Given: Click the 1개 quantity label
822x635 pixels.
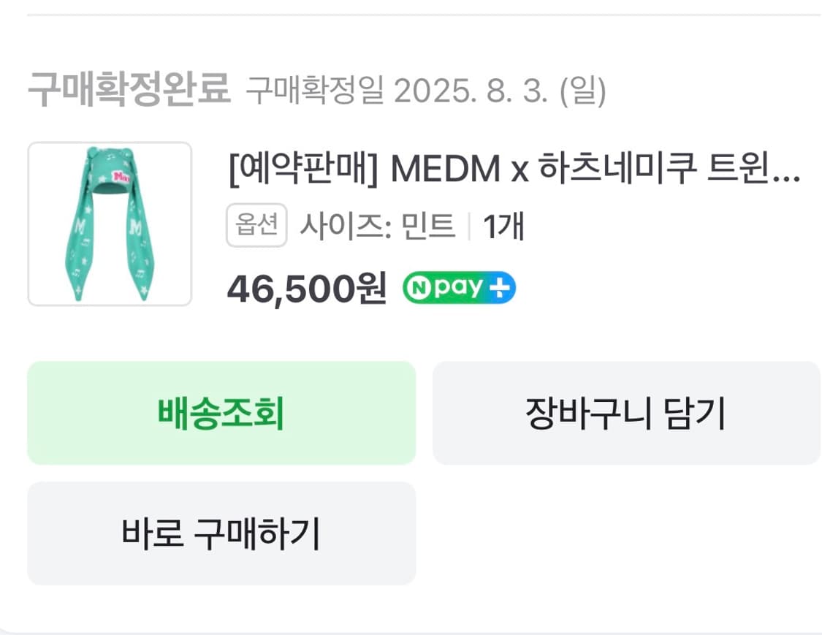Looking at the screenshot, I should pyautogui.click(x=505, y=225).
